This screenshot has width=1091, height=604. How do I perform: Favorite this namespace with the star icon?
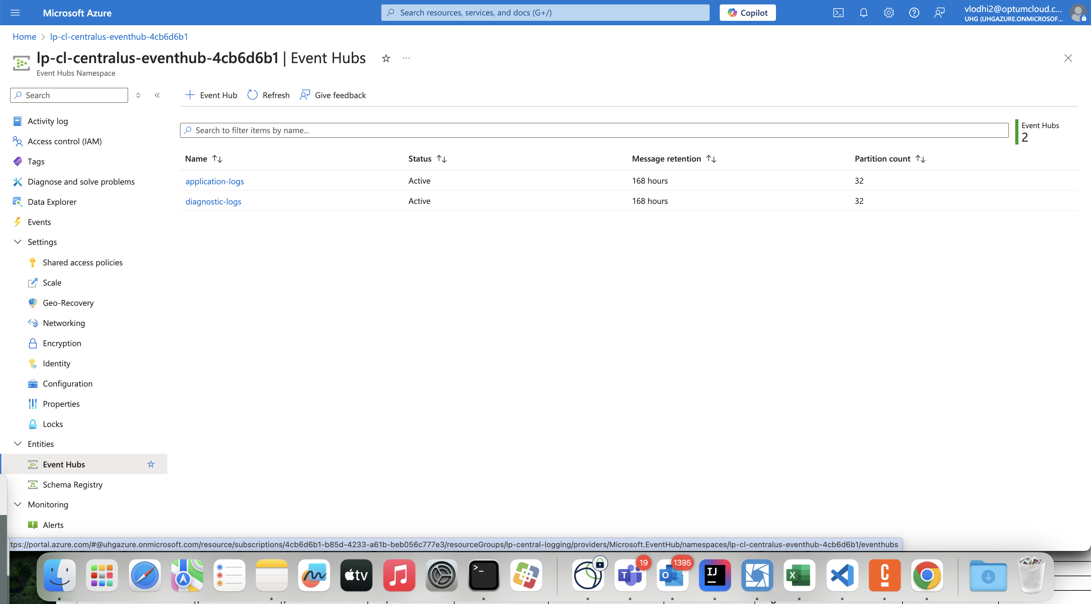click(386, 58)
